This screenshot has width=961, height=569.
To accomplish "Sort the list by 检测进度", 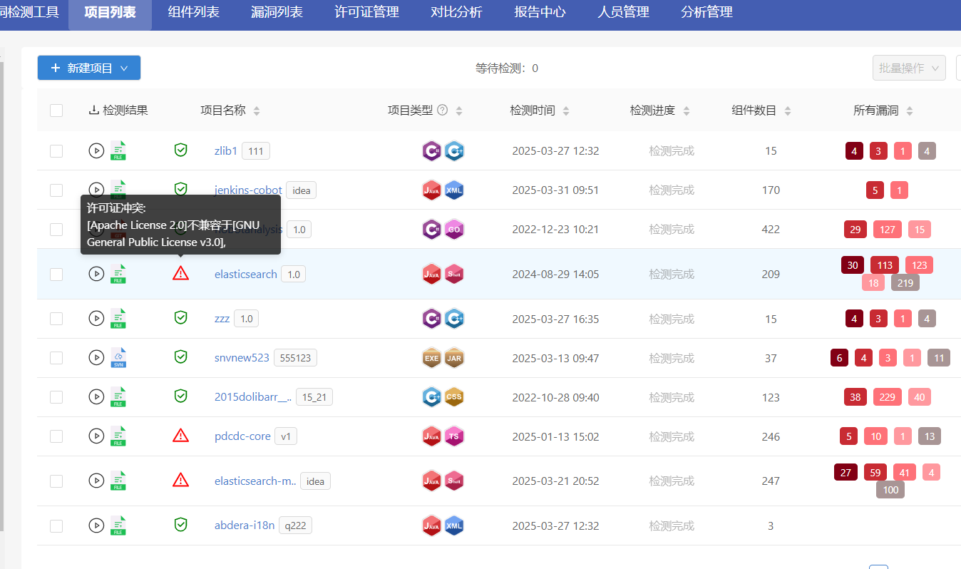I will point(687,111).
